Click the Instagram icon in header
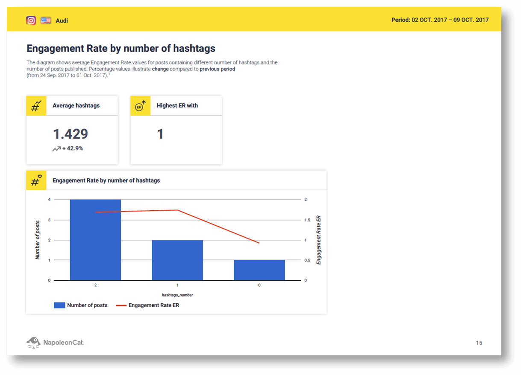The image size is (521, 375). (x=31, y=20)
